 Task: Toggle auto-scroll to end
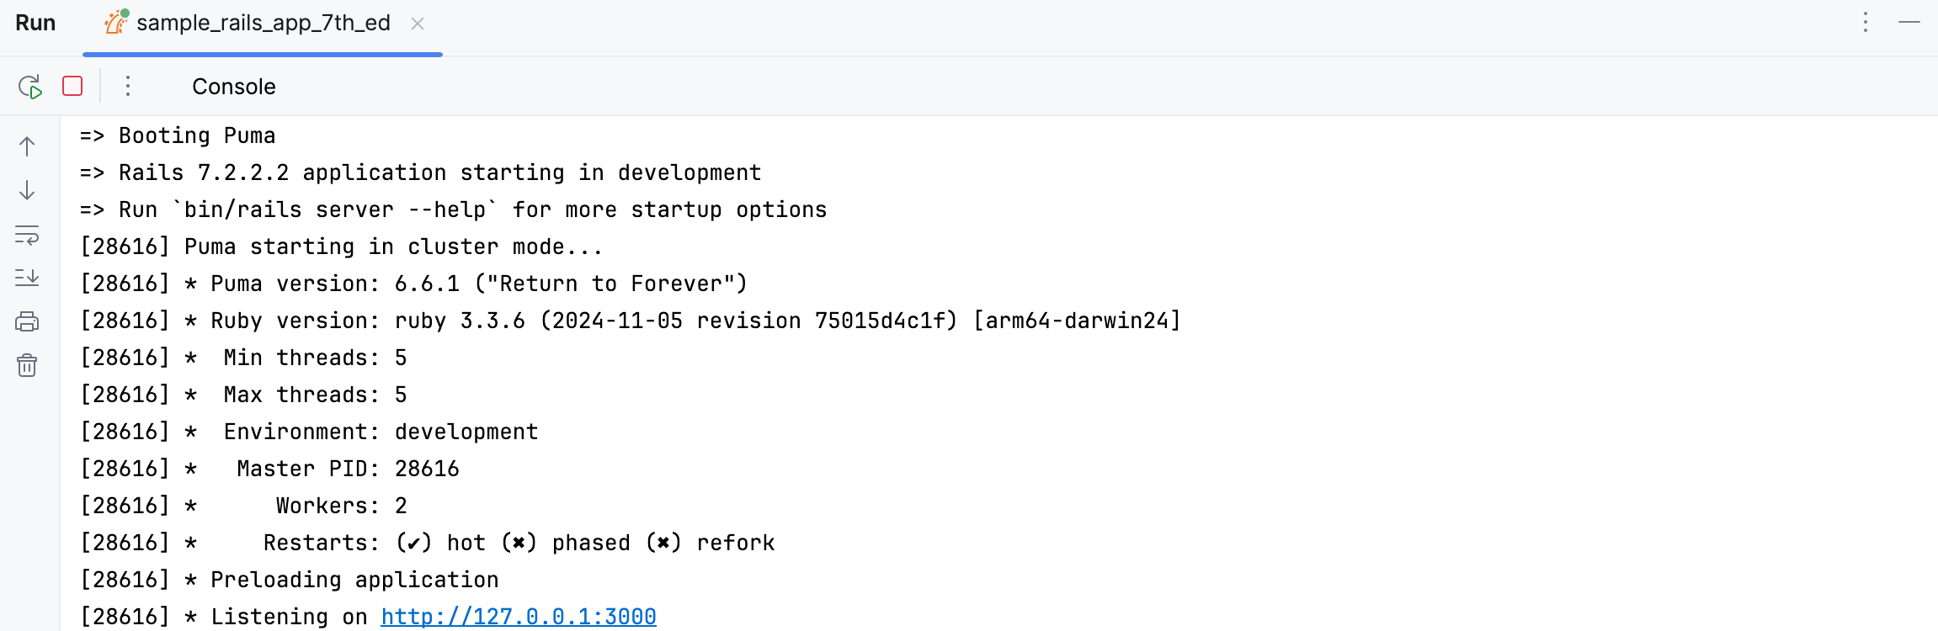coord(27,278)
